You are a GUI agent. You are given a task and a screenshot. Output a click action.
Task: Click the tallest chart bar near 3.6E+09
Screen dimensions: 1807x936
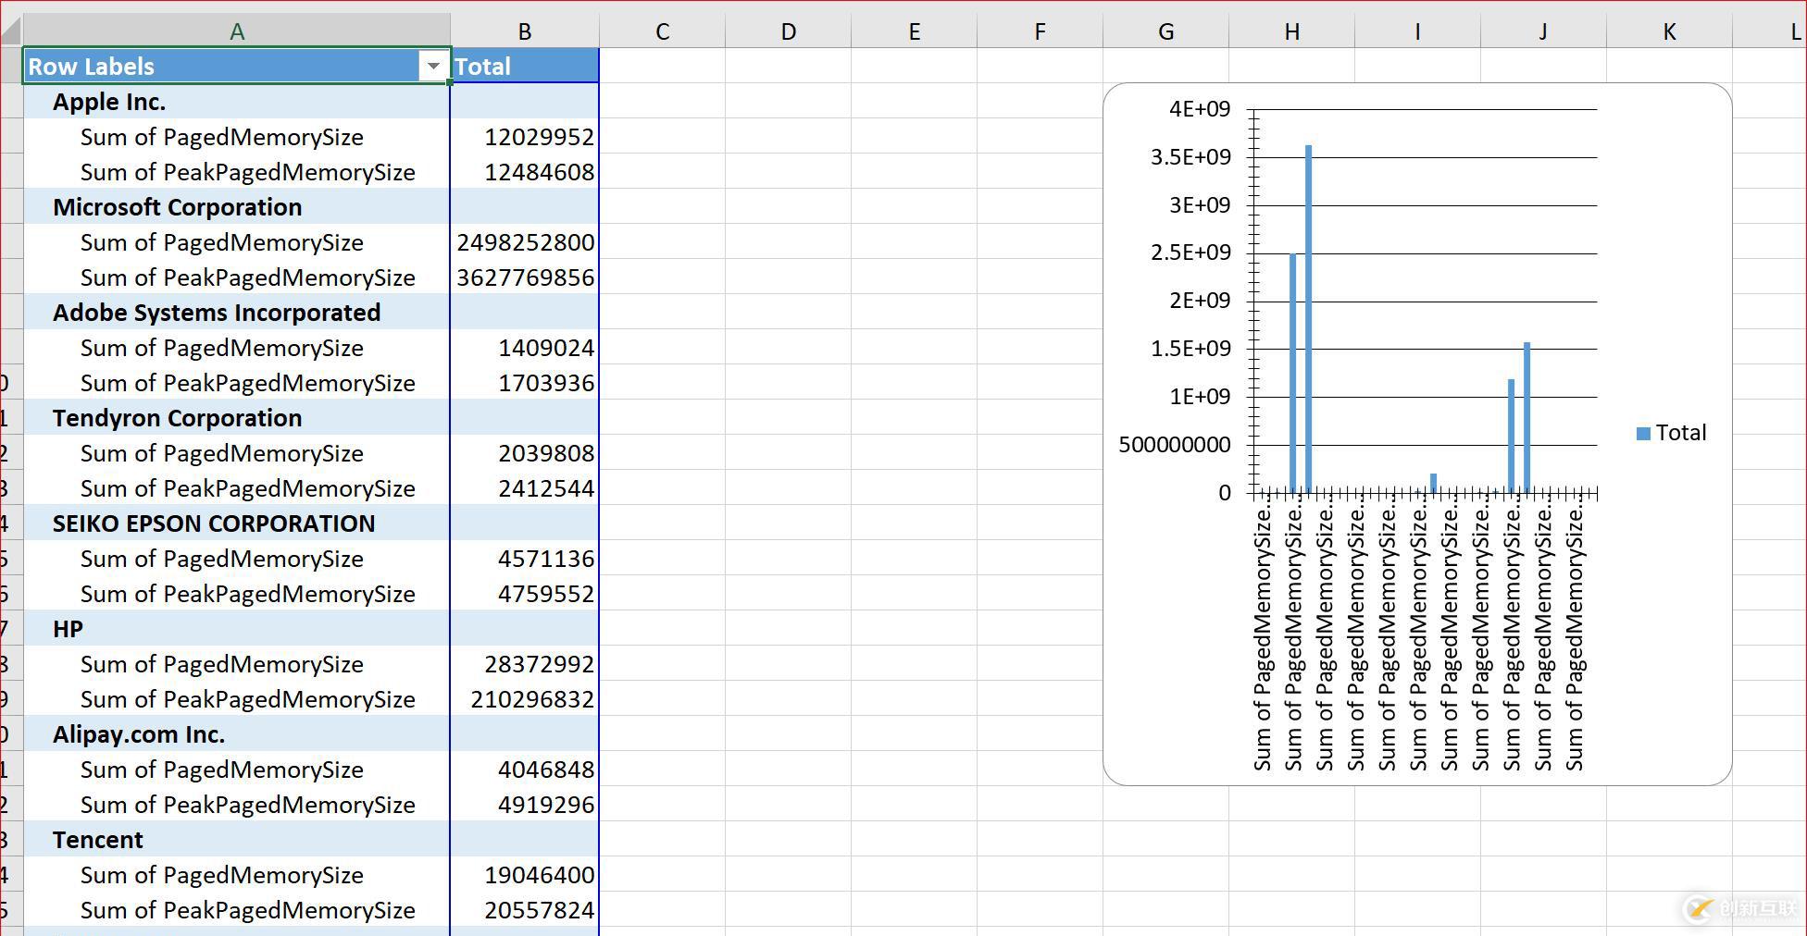click(1309, 318)
